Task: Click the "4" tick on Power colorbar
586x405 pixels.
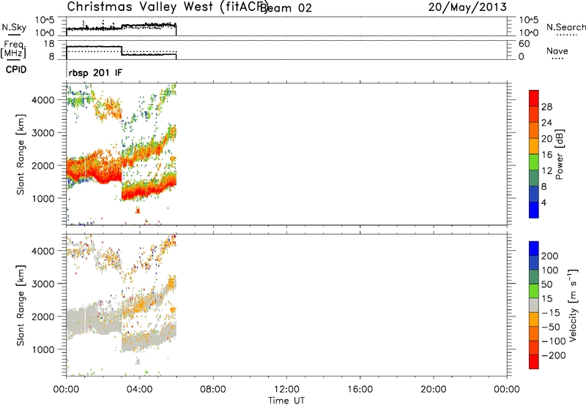Action: [x=544, y=202]
